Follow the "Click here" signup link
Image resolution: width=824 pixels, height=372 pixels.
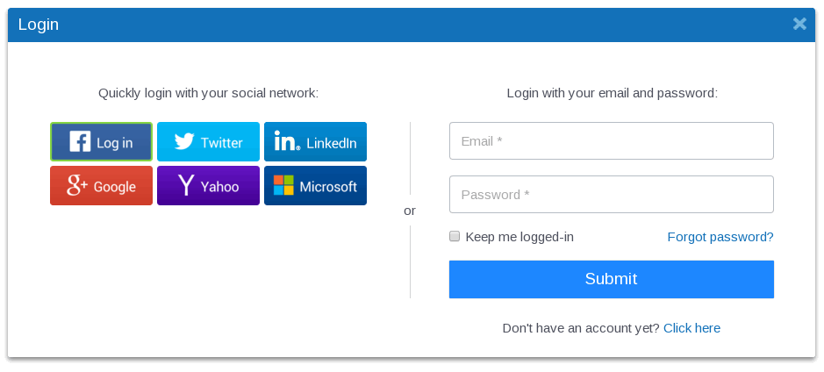[x=691, y=328]
